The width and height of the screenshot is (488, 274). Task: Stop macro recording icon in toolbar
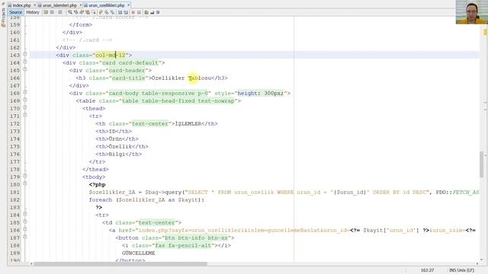139,12
